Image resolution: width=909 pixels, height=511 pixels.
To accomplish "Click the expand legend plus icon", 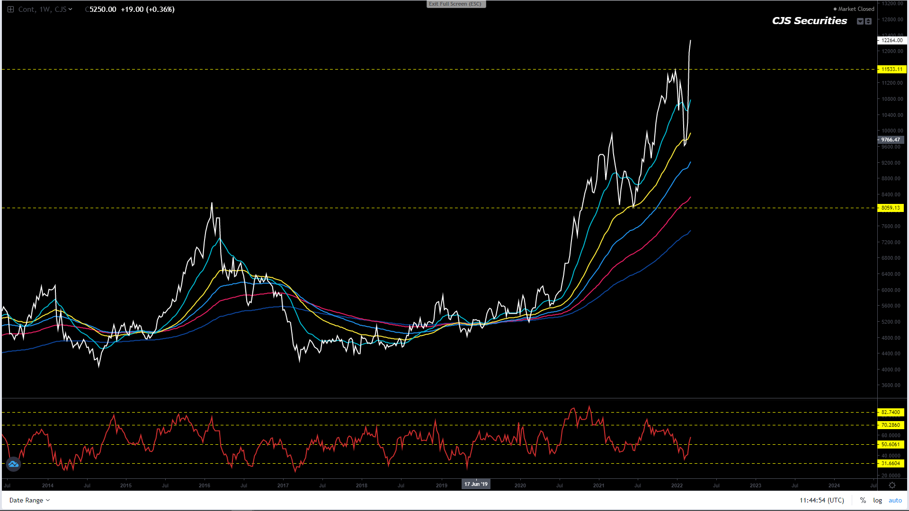I will pyautogui.click(x=10, y=9).
